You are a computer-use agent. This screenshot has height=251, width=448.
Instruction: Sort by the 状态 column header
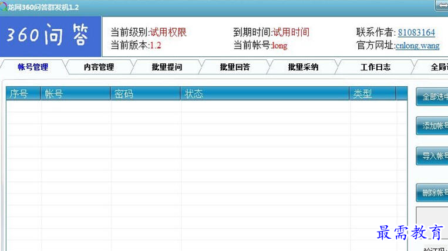265,94
